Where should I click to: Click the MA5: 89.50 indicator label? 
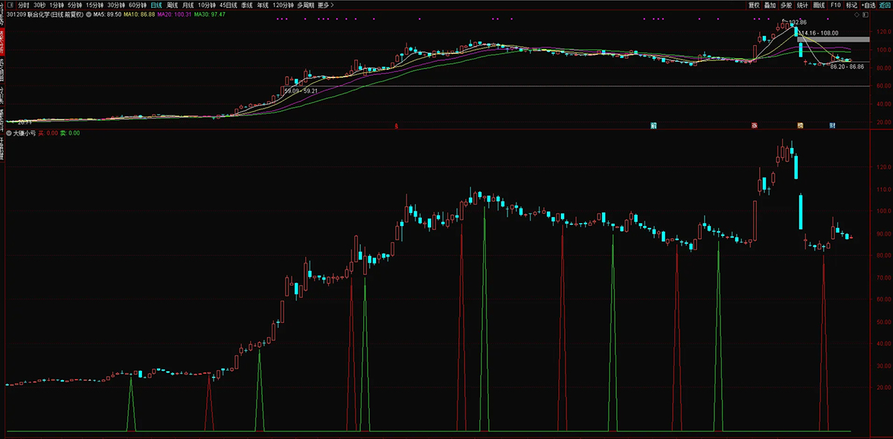point(107,14)
